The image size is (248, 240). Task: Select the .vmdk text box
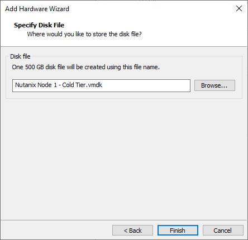pos(101,85)
